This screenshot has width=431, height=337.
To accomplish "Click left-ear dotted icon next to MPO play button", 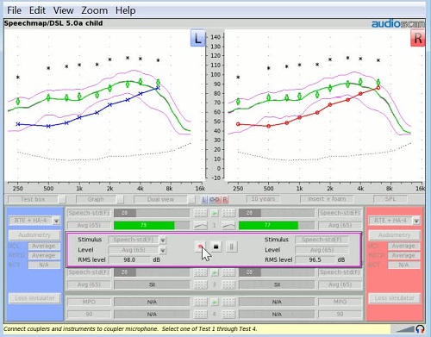I will click(201, 302).
